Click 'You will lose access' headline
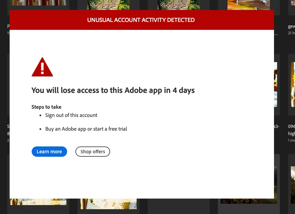Viewport: 295px width, 214px height. coord(113,90)
